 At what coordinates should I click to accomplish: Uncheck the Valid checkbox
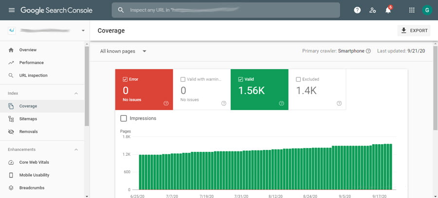[240, 80]
